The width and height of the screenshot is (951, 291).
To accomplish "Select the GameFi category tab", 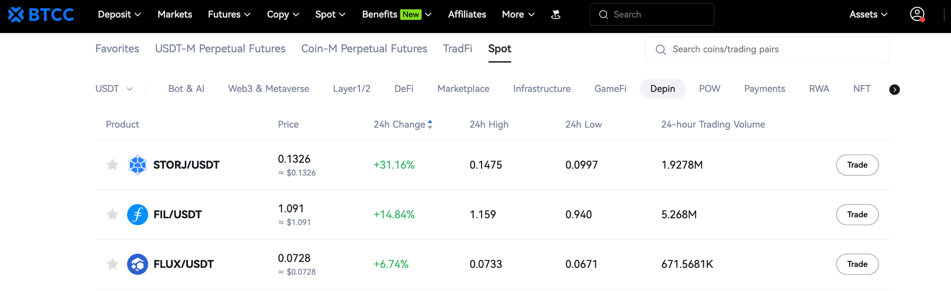I will tap(610, 89).
